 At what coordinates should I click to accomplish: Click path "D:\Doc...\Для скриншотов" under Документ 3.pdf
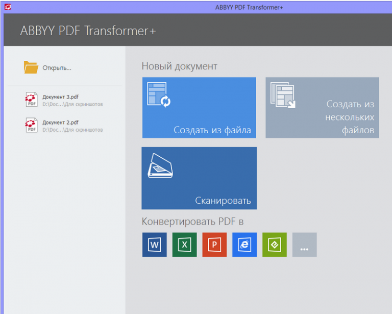coord(72,104)
